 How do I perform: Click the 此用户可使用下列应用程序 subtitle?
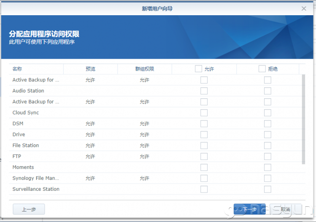click(x=42, y=42)
